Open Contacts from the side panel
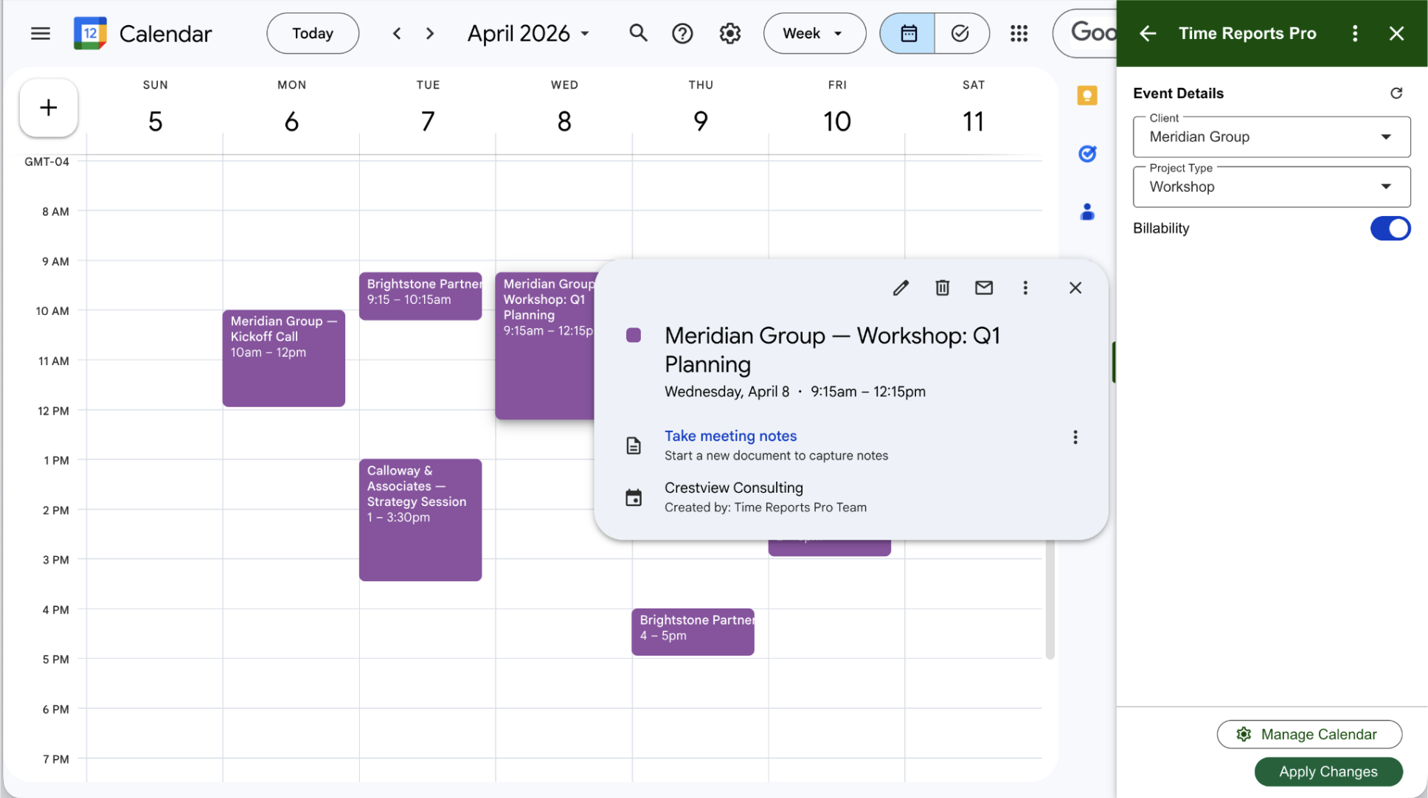Image resolution: width=1428 pixels, height=798 pixels. 1086,212
